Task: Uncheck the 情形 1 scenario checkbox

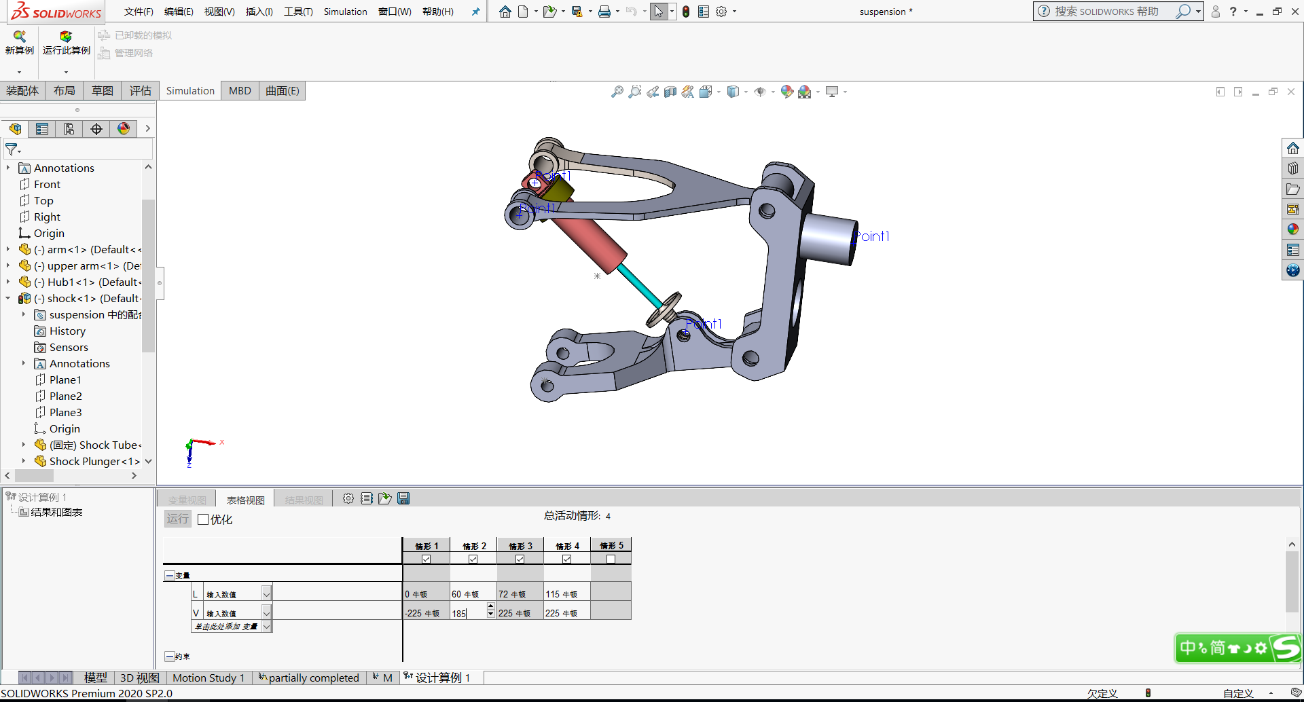Action: pyautogui.click(x=426, y=559)
